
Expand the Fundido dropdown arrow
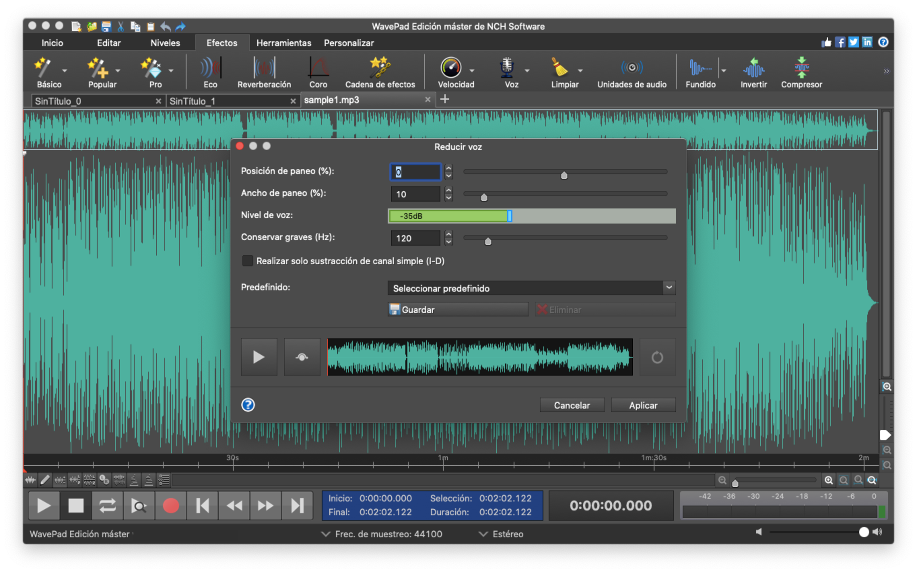click(x=724, y=71)
